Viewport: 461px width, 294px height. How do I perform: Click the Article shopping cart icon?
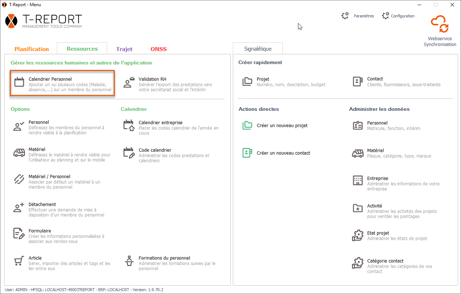19,261
